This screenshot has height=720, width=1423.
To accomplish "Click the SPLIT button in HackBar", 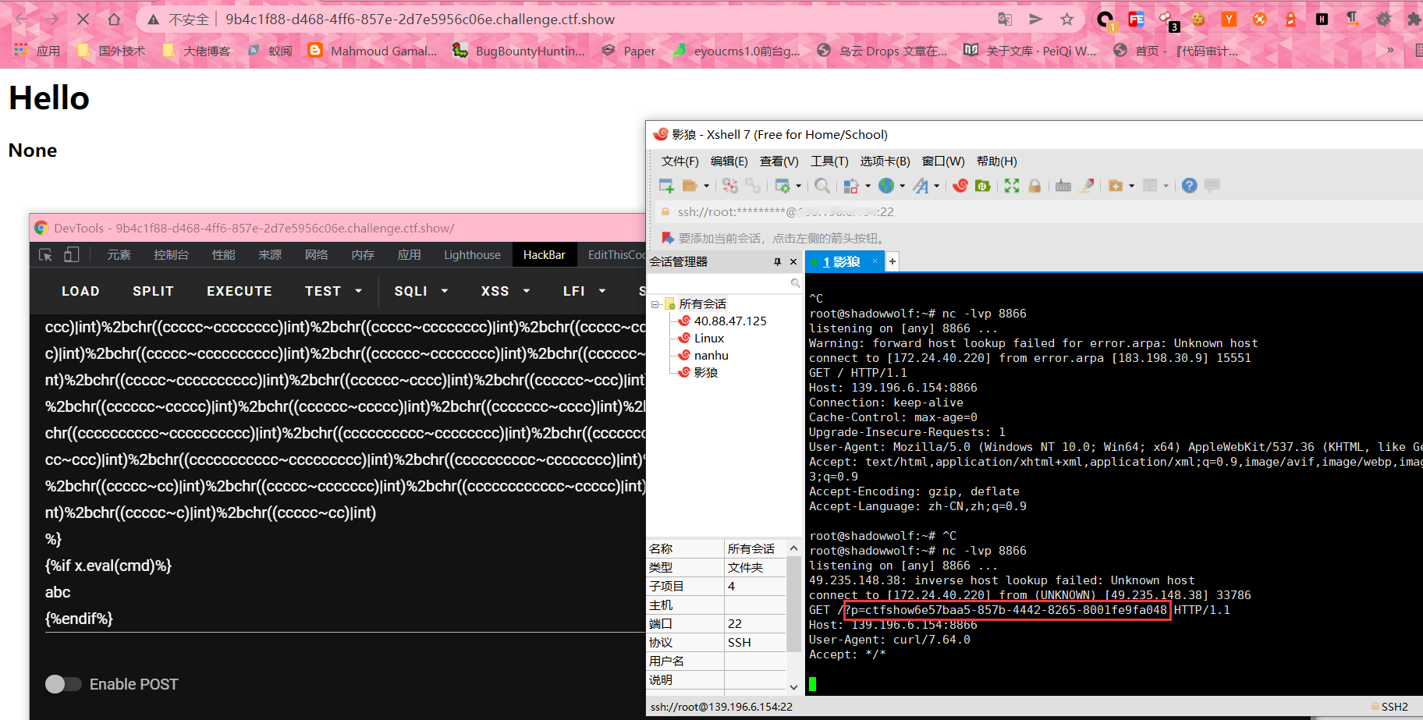I will [x=153, y=291].
